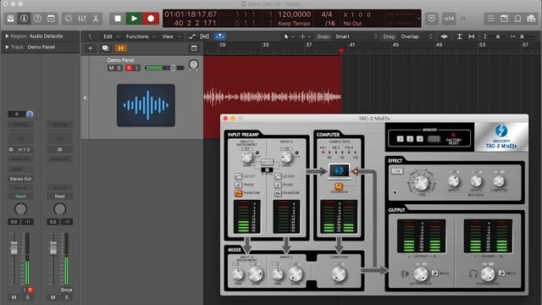542x305 pixels.
Task: Click the In 1-2 input slot
Action: point(24,149)
